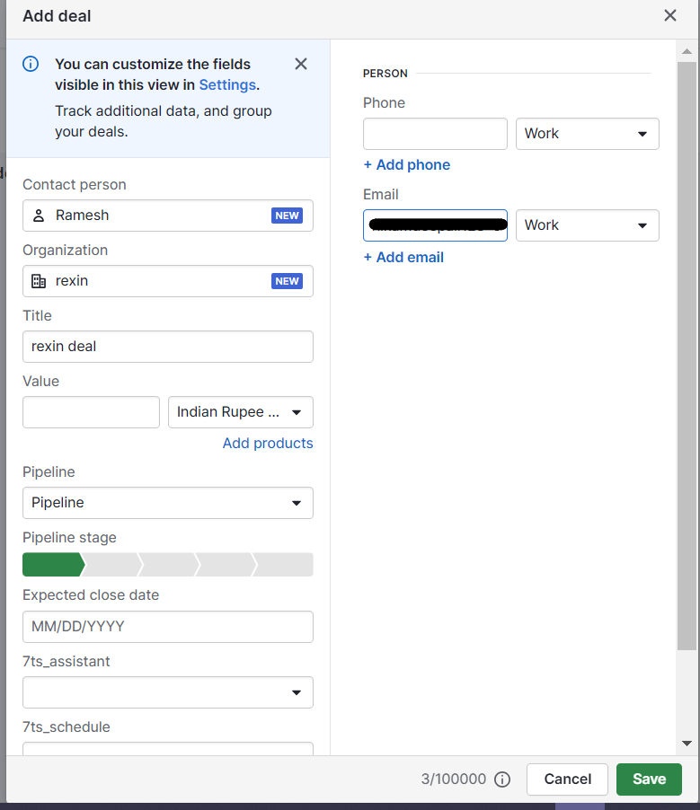Expand the Pipeline dropdown
This screenshot has width=700, height=810.
point(168,503)
